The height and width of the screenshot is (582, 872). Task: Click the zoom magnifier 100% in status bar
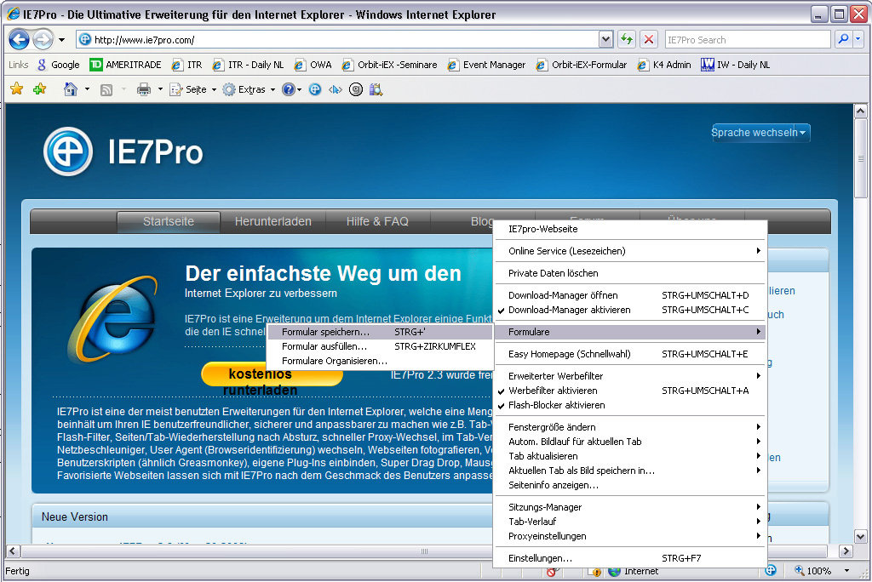[813, 571]
